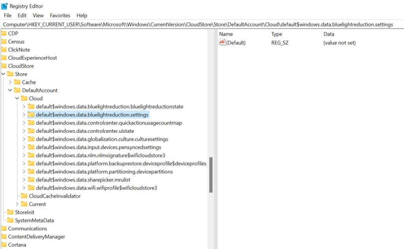
Task: Select the CDP folder icon
Action: [x=4, y=33]
